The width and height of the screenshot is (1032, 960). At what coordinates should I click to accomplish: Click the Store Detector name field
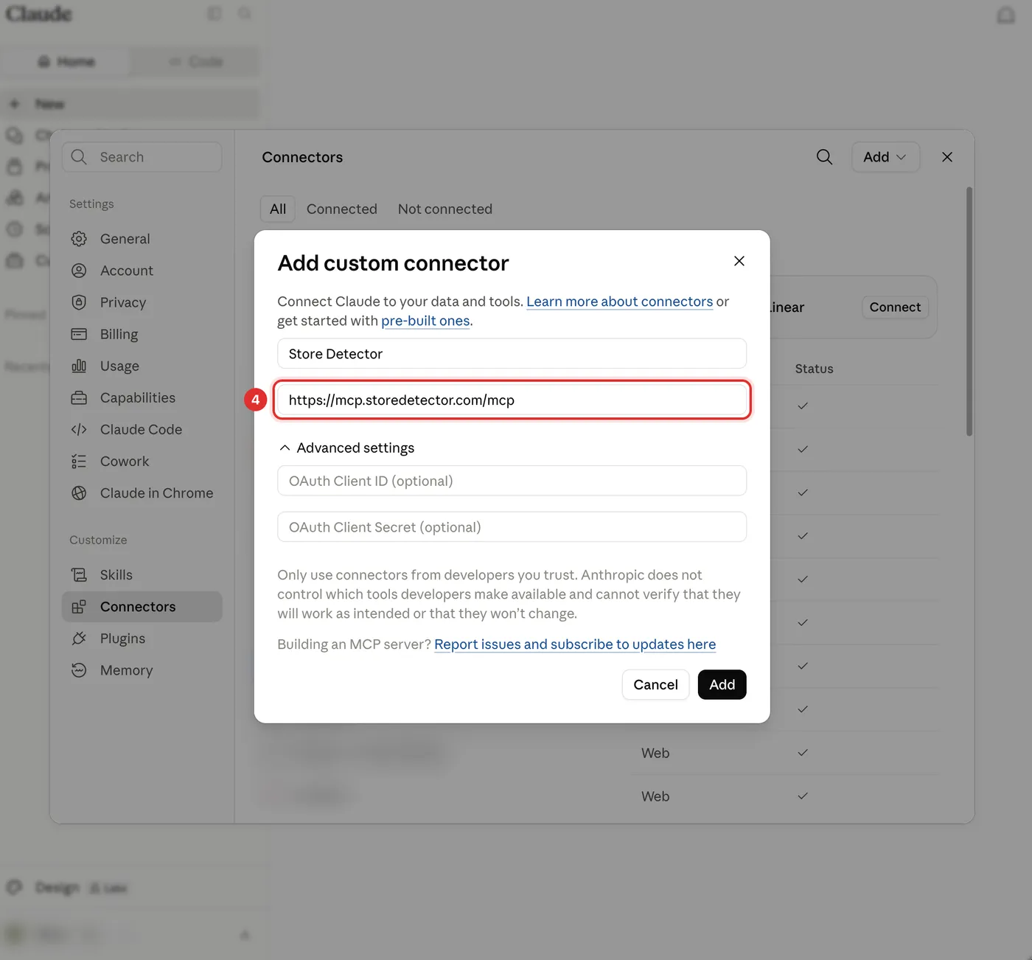512,354
